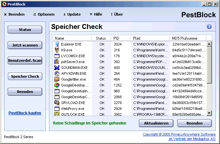
Task: Open the Beenden menu item at top
Action: tap(14, 14)
